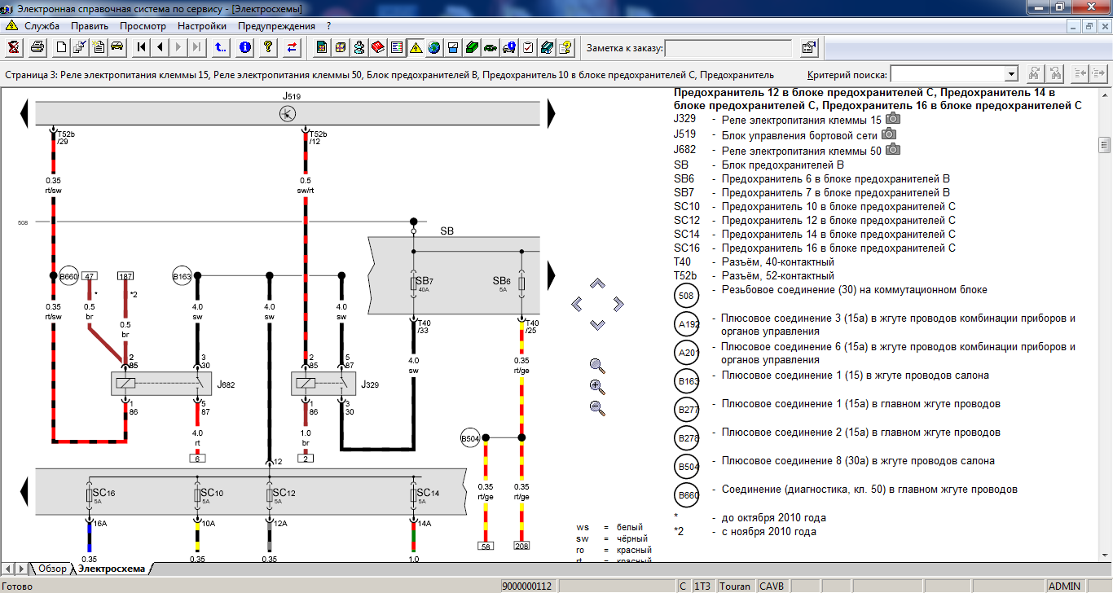This screenshot has height=593, width=1113.
Task: Open the Предупреждения menu
Action: coord(276,26)
